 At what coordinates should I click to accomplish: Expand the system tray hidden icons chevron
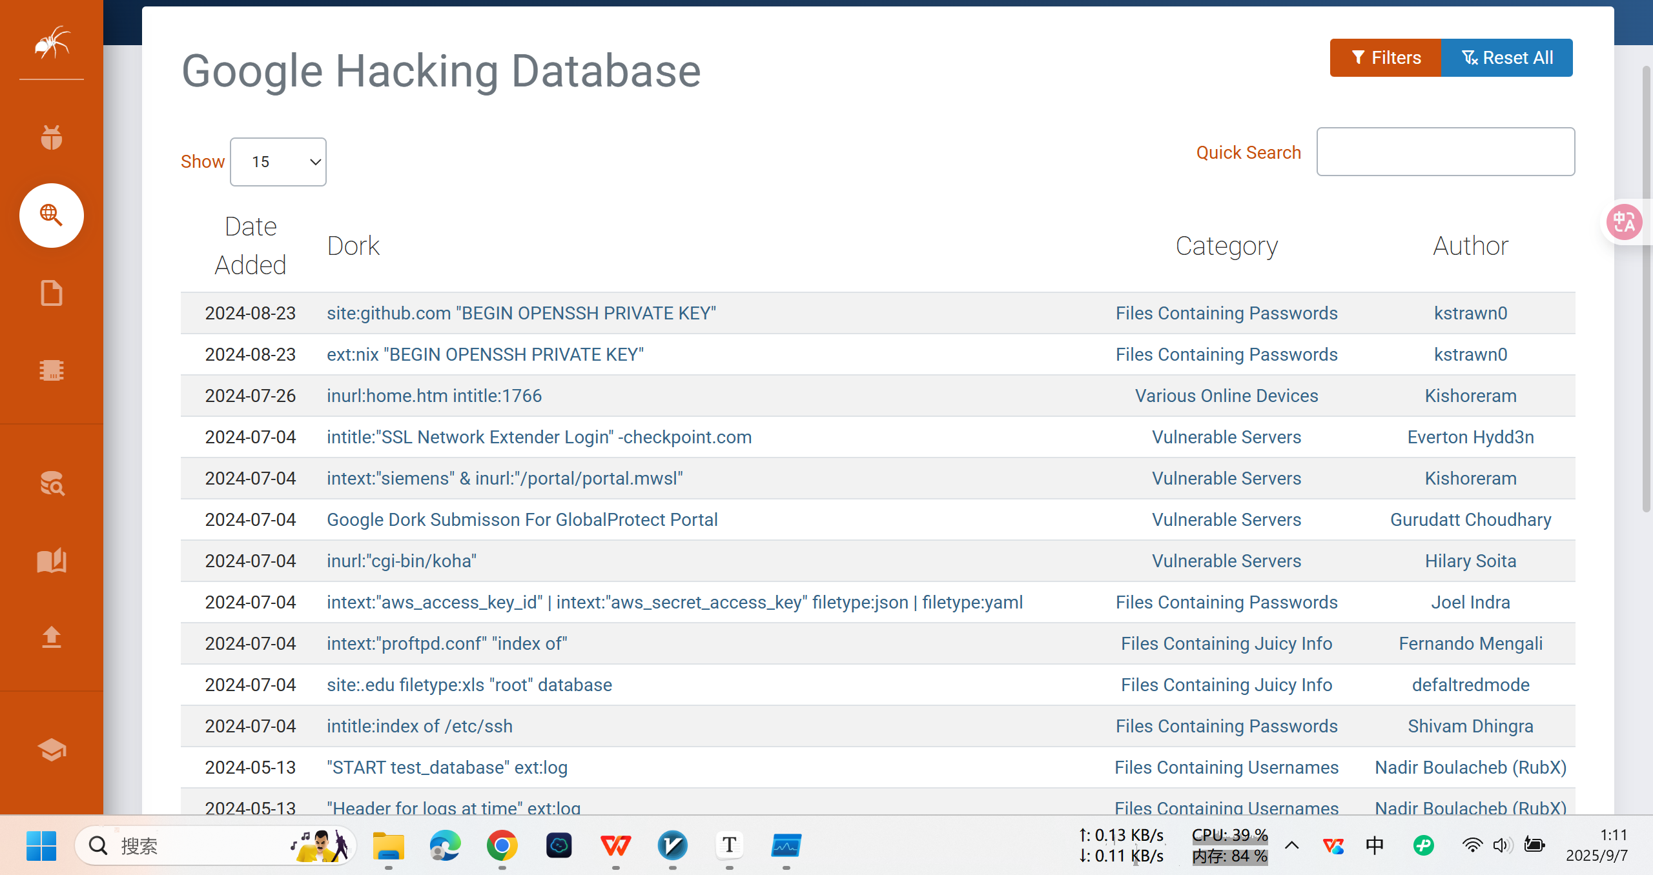[1292, 845]
